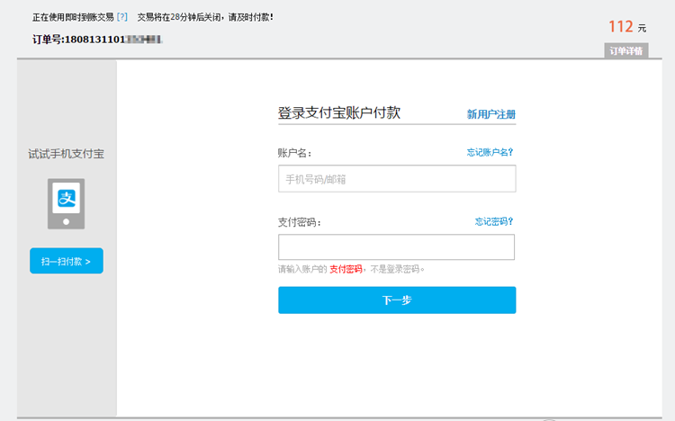Click the 试试手机支付宝 sidebar label

tap(66, 154)
